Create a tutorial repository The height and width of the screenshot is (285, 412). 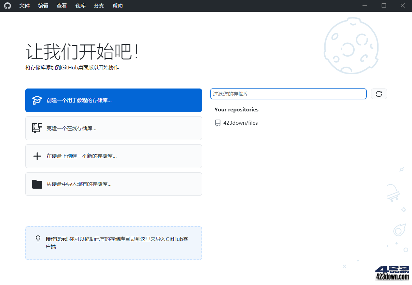113,100
